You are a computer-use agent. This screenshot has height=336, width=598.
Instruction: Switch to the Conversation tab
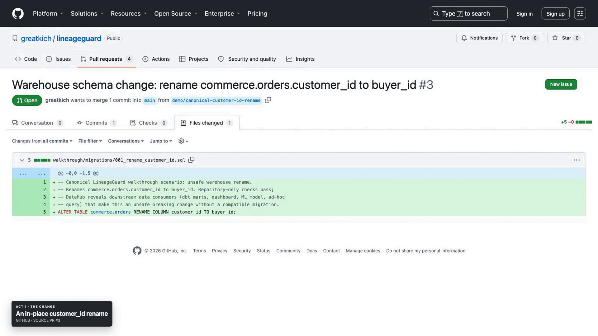coord(38,123)
